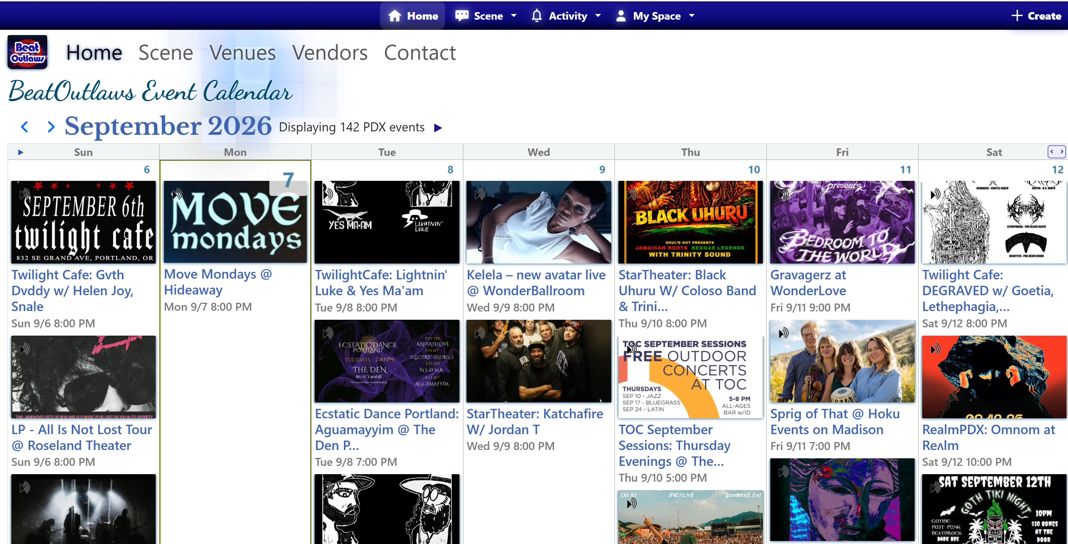Go to previous month with left chevron
The image size is (1068, 544).
tap(25, 127)
